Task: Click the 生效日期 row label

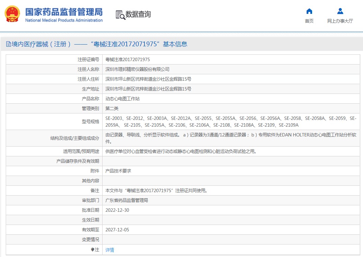Action: [x=90, y=220]
